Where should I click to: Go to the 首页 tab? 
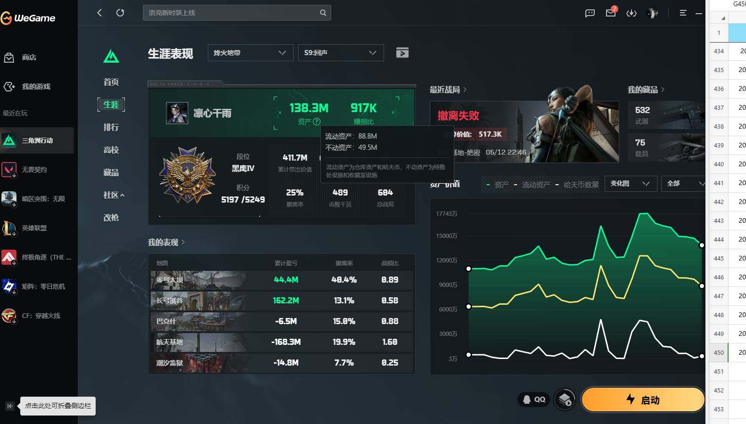(x=111, y=82)
